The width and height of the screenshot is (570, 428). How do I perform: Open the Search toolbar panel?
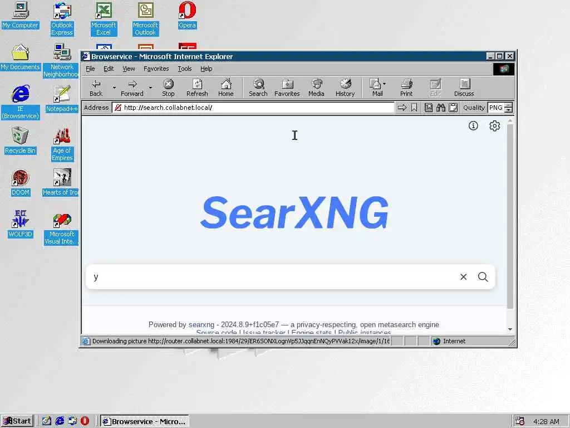point(258,87)
